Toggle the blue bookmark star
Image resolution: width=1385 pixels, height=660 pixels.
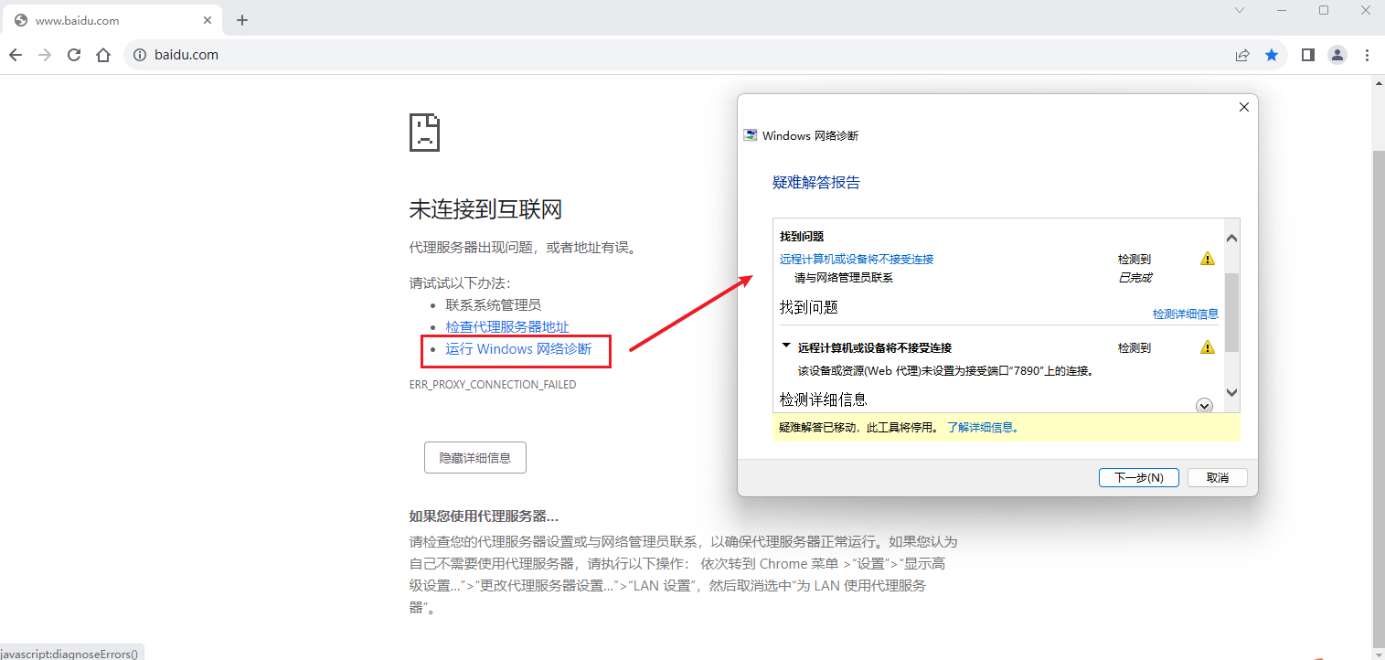click(1272, 55)
